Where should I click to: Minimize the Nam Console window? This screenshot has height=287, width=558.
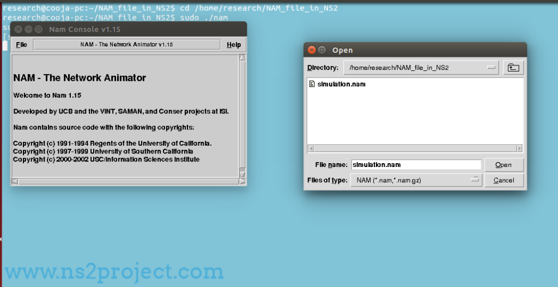click(29, 29)
